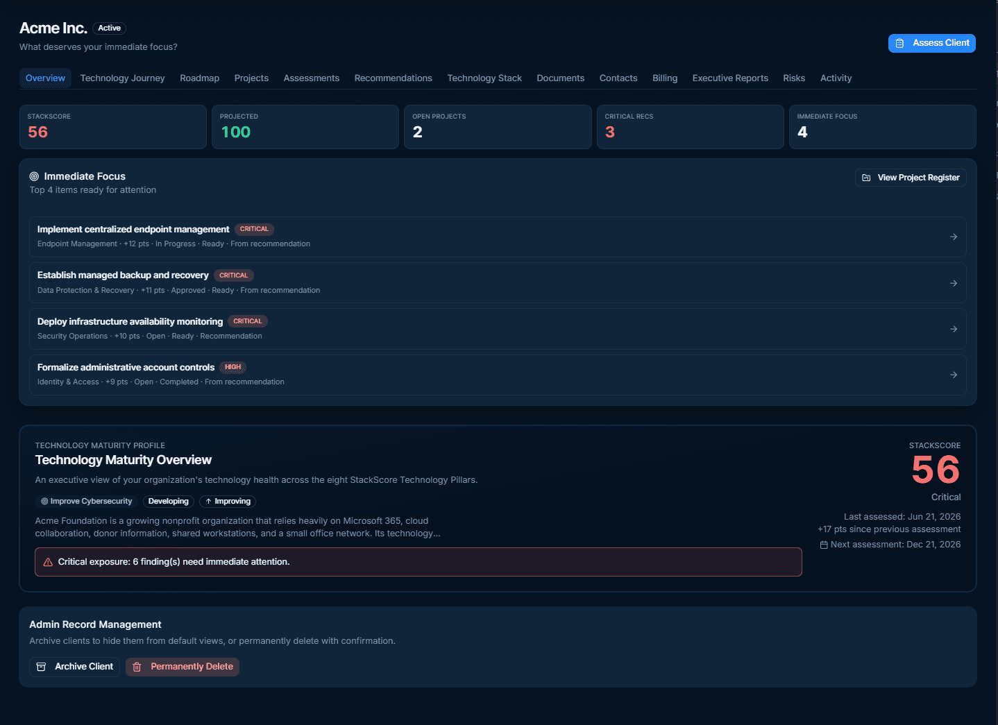The image size is (998, 725).
Task: Switch to the Overview tab
Action: [45, 78]
